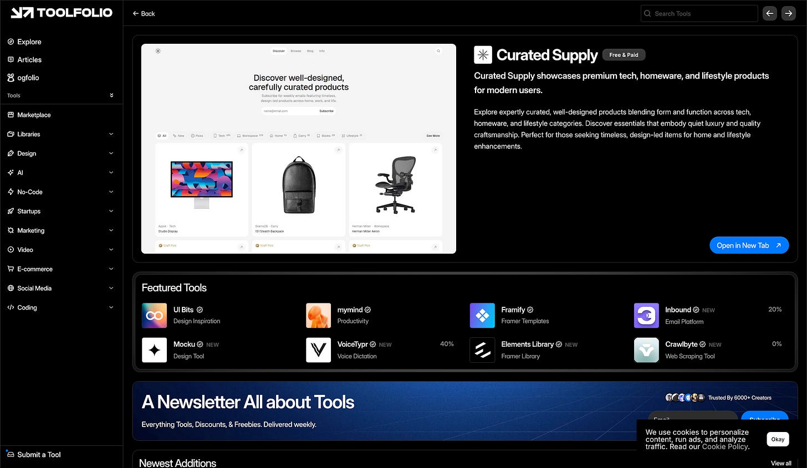807x468 pixels.
Task: Click the Curated Supply asterisk logo
Action: pyautogui.click(x=483, y=55)
